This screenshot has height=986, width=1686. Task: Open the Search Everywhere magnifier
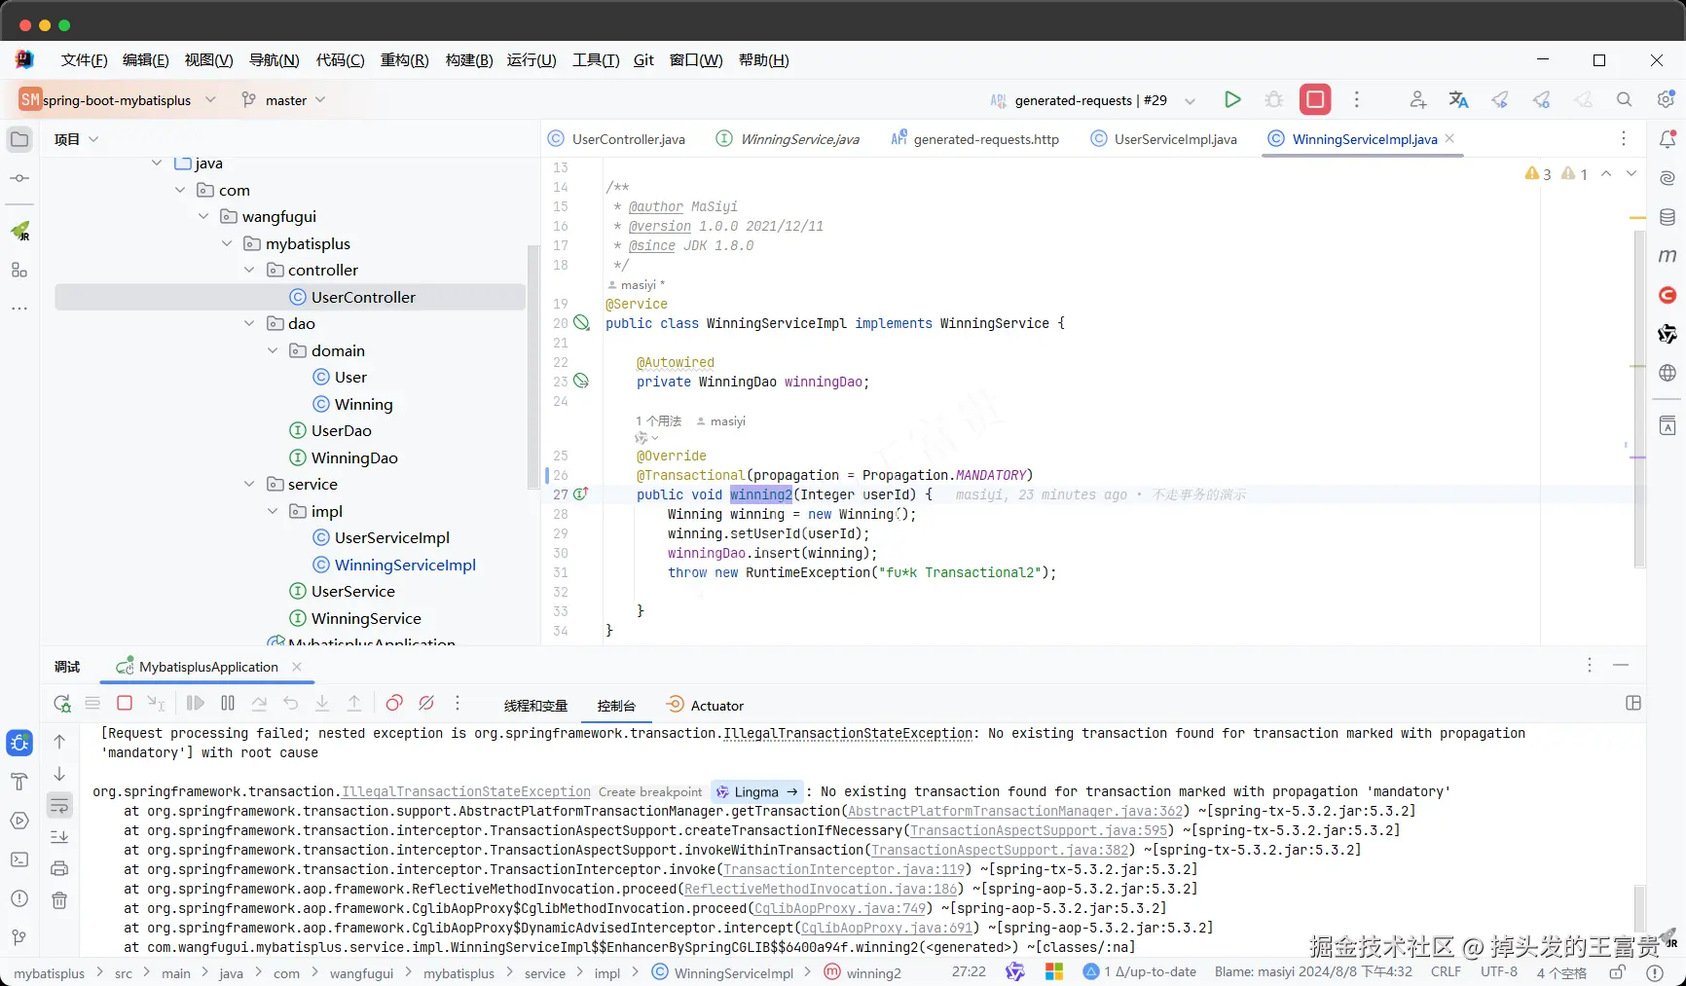coord(1624,99)
